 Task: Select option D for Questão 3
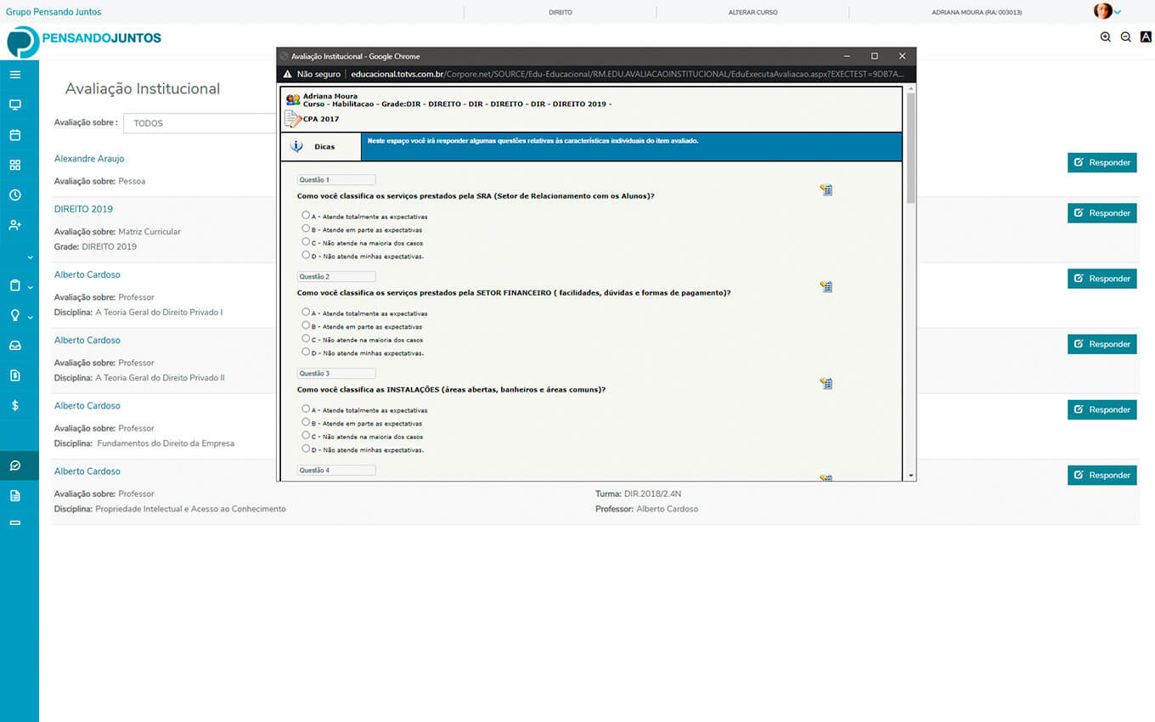pyautogui.click(x=306, y=448)
